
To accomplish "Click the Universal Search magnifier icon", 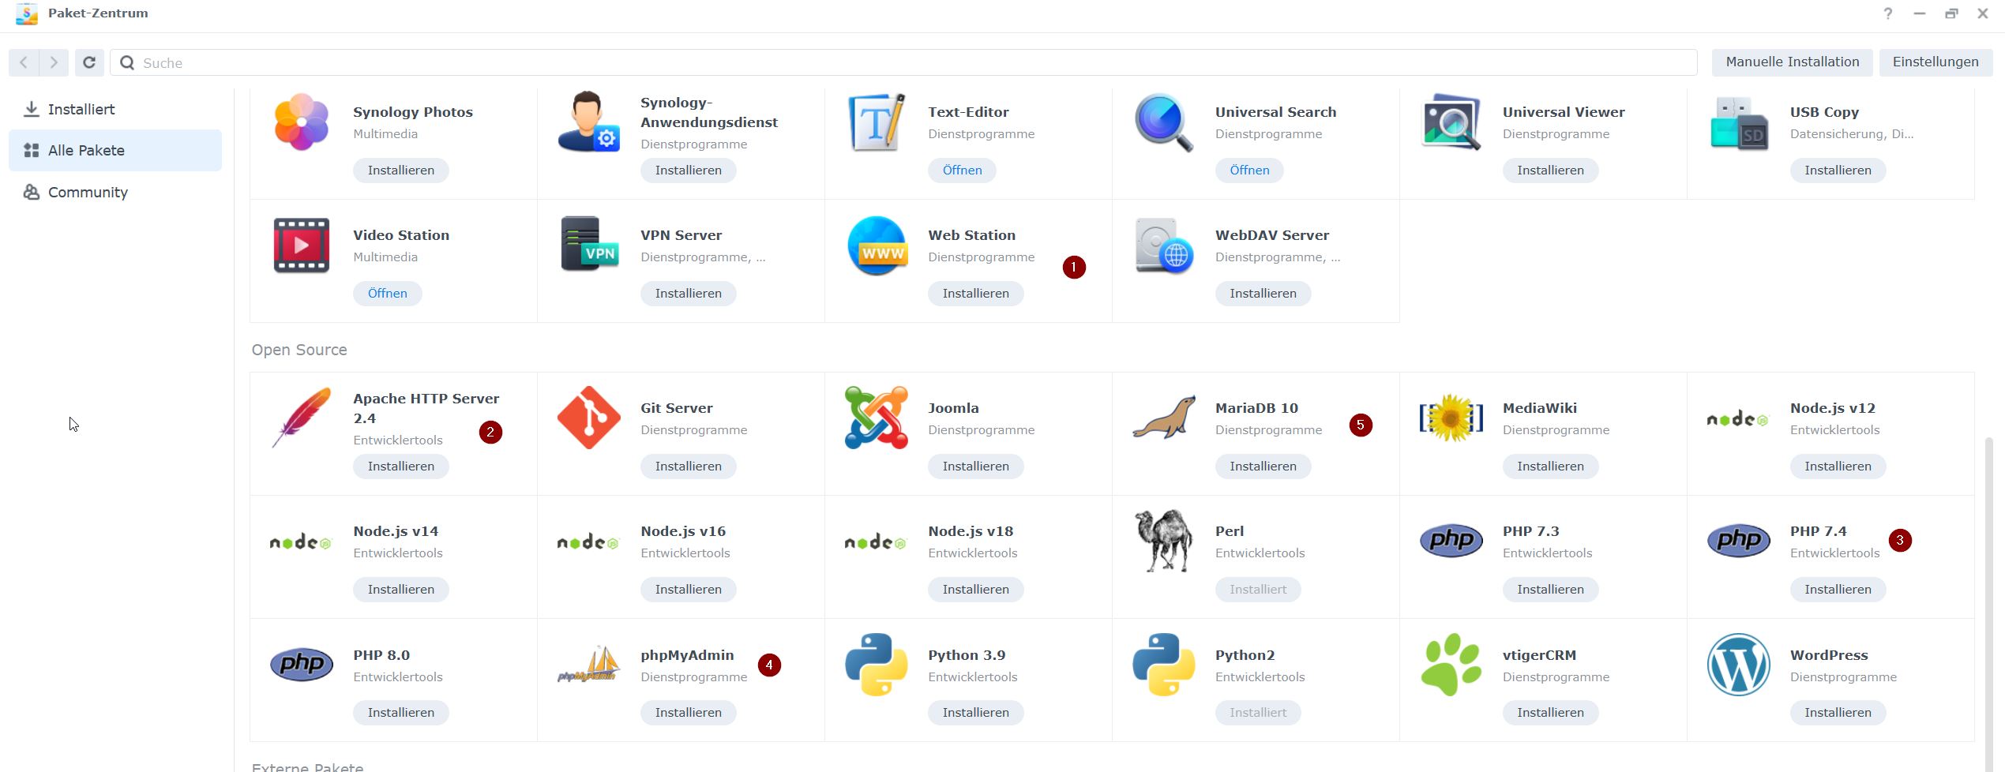I will pos(1164,122).
